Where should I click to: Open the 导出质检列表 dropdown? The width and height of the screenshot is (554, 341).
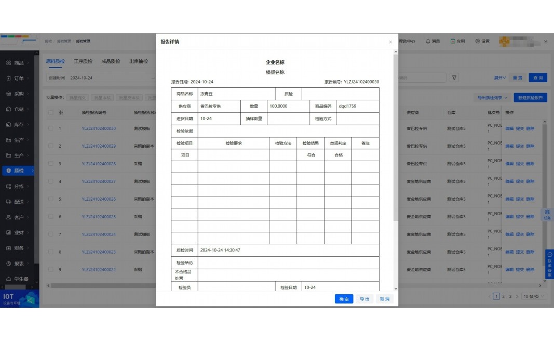tap(492, 98)
